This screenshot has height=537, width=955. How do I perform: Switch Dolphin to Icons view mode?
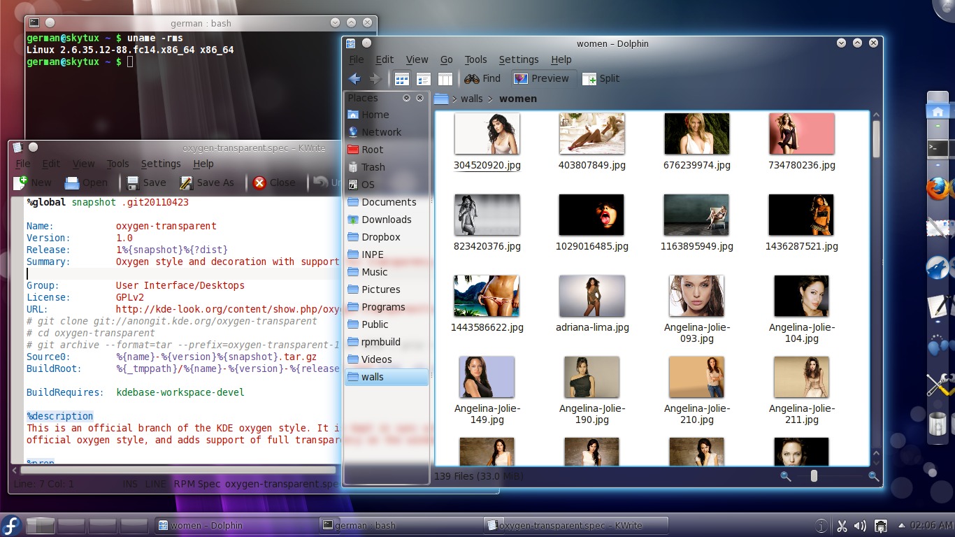click(402, 79)
